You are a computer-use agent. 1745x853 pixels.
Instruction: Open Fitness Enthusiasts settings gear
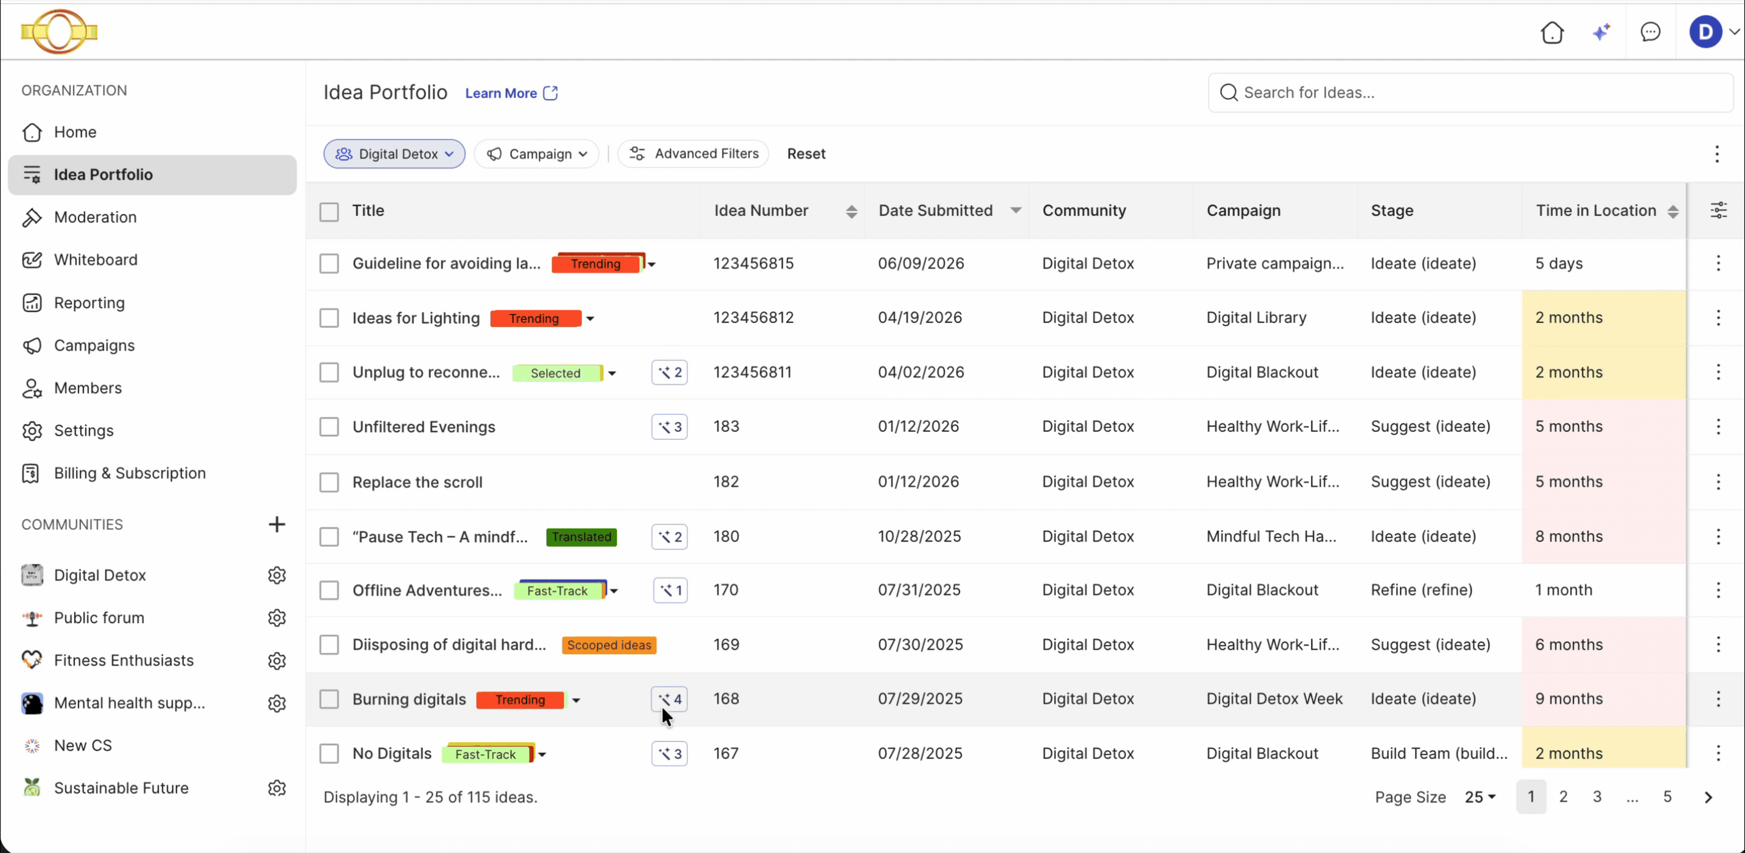click(x=276, y=660)
